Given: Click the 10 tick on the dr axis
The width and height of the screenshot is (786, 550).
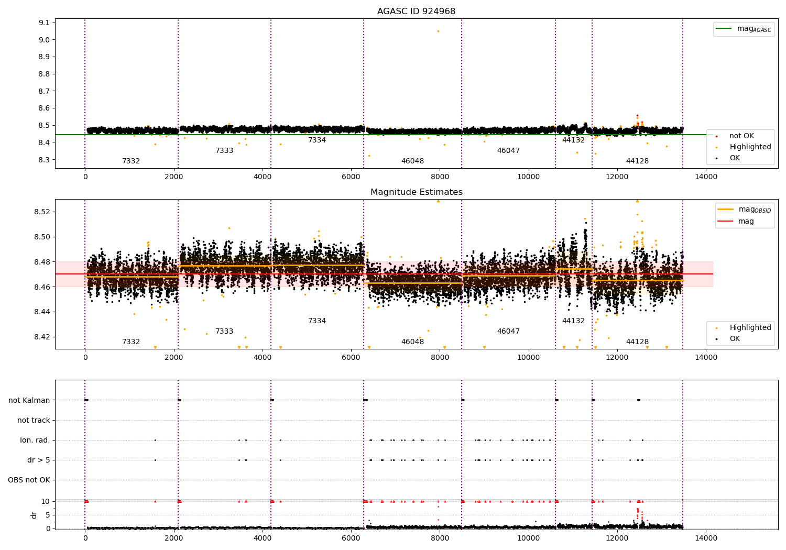Looking at the screenshot, I should [x=46, y=501].
